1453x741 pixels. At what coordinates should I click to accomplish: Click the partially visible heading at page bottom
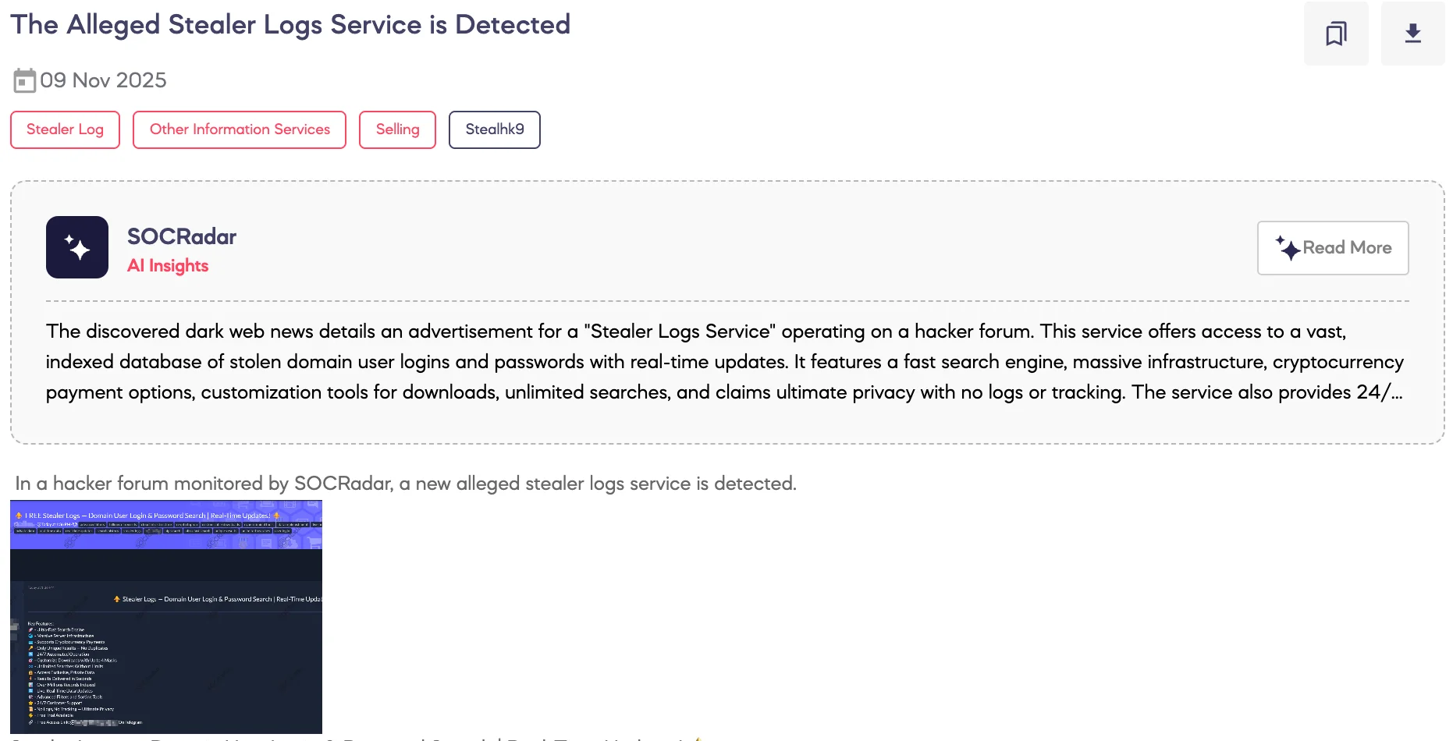click(359, 737)
